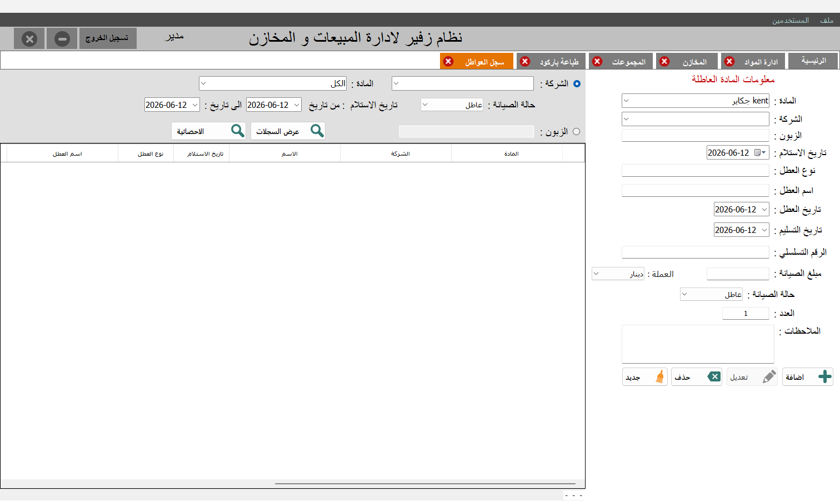Switch to the الرئيسية tab
Image resolution: width=840 pixels, height=501 pixels.
point(813,61)
